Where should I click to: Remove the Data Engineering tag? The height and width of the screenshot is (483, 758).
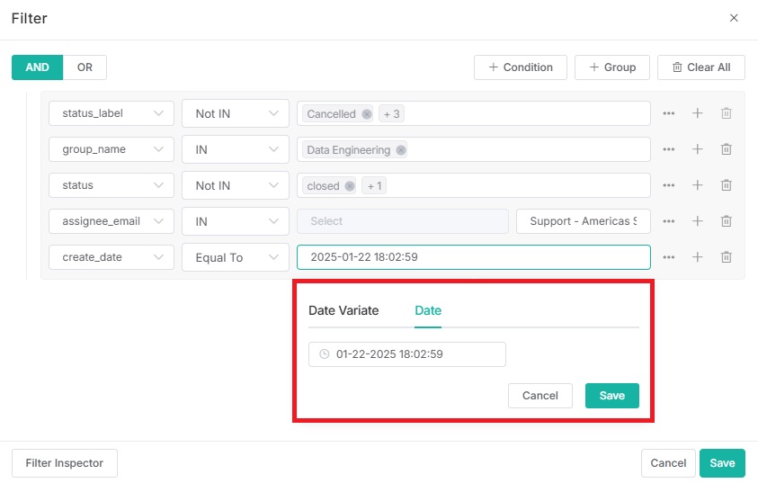[x=400, y=150]
